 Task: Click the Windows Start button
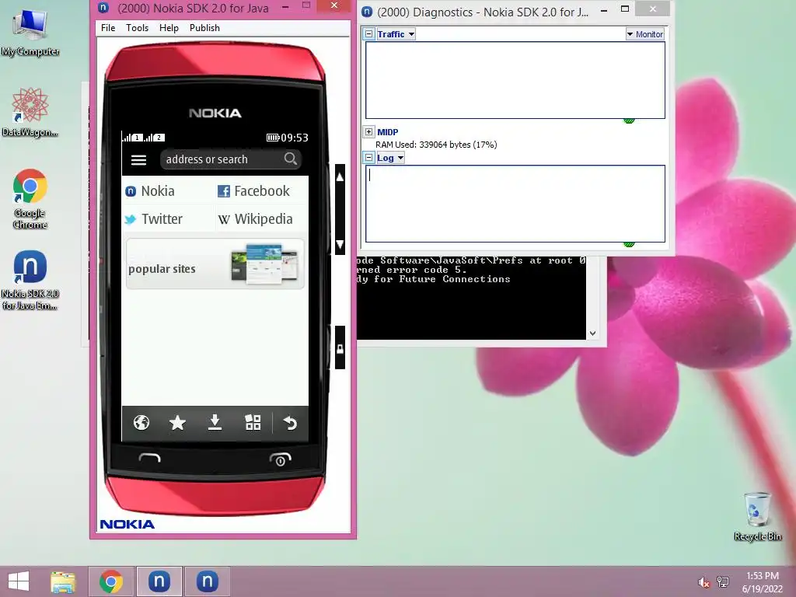coord(19,581)
